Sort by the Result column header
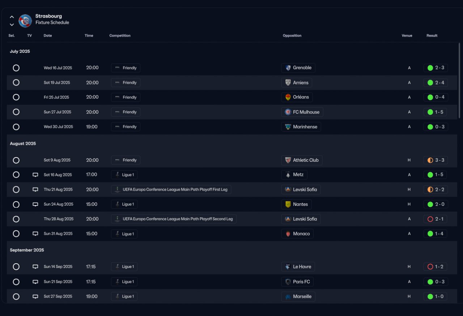The image size is (463, 316). click(x=432, y=36)
